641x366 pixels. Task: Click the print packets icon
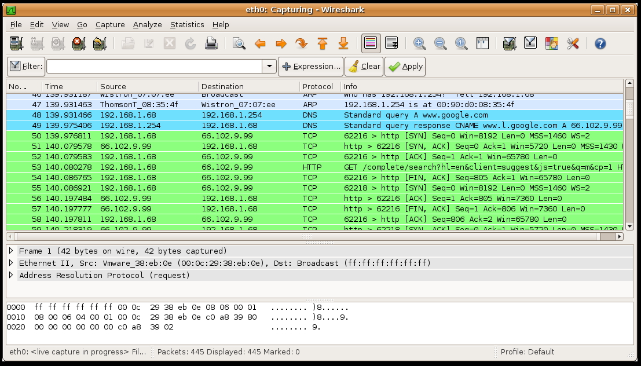[211, 43]
